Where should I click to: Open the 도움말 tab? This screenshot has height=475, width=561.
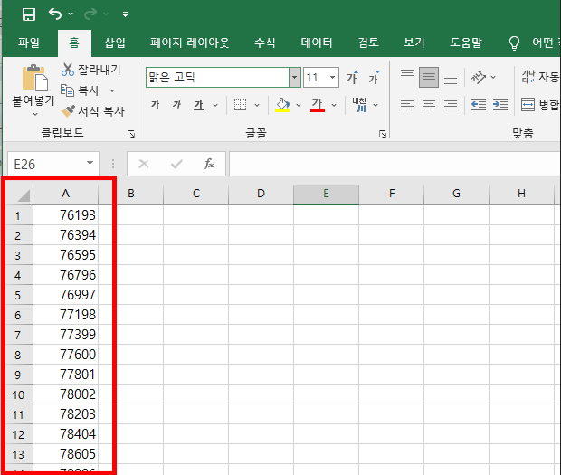(466, 43)
